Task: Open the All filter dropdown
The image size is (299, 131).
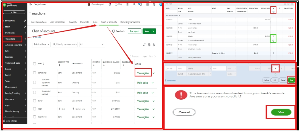Action: pyautogui.click(x=92, y=44)
